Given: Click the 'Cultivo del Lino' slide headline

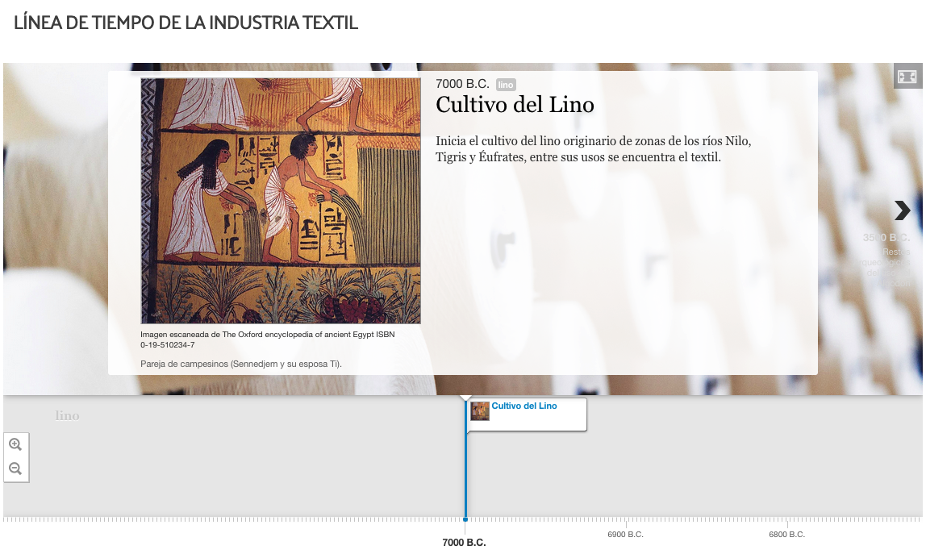Looking at the screenshot, I should point(515,105).
